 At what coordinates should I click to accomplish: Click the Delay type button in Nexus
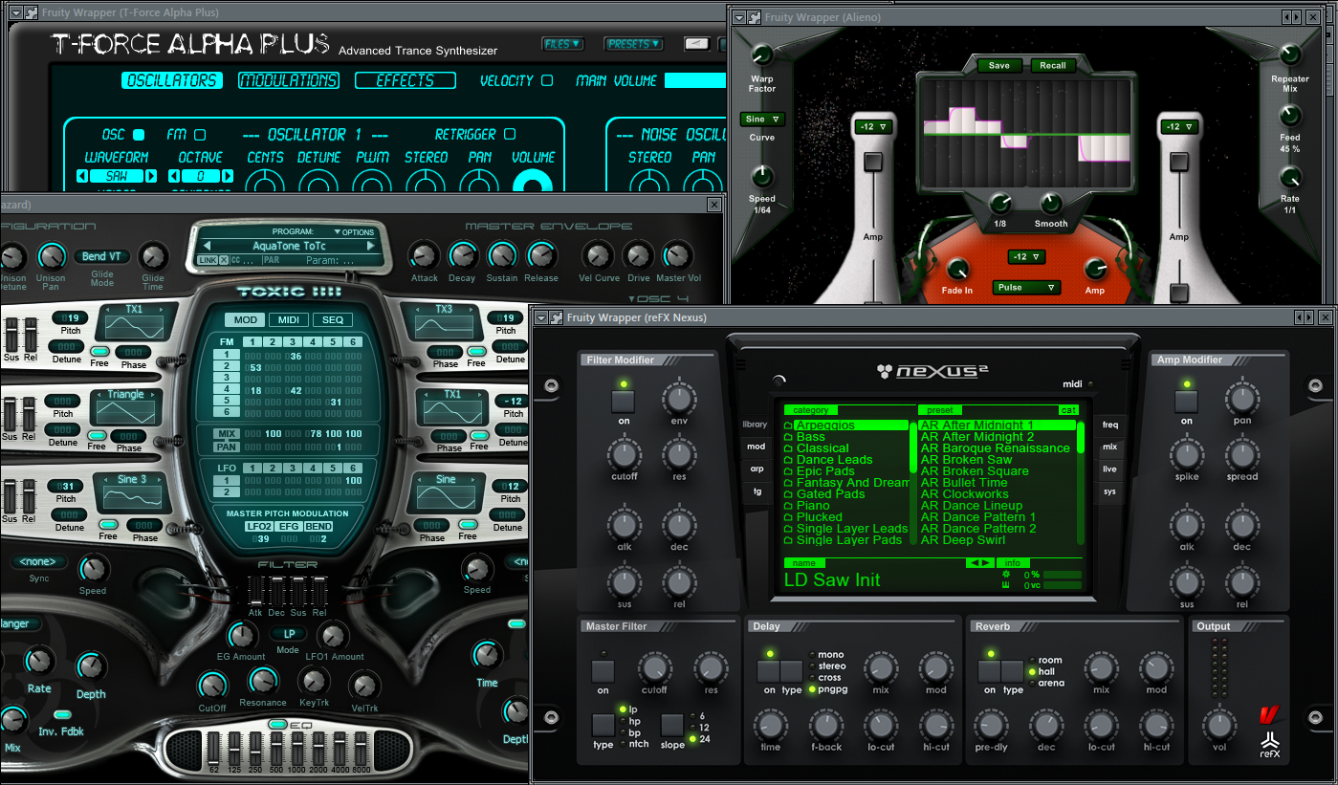[792, 671]
